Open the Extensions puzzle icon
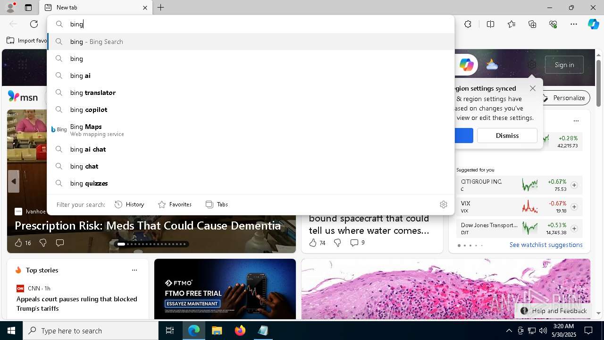 (x=468, y=24)
